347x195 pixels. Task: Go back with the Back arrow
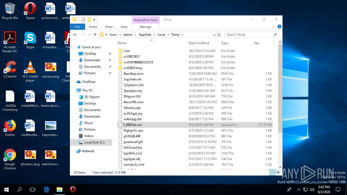[x=75, y=35]
